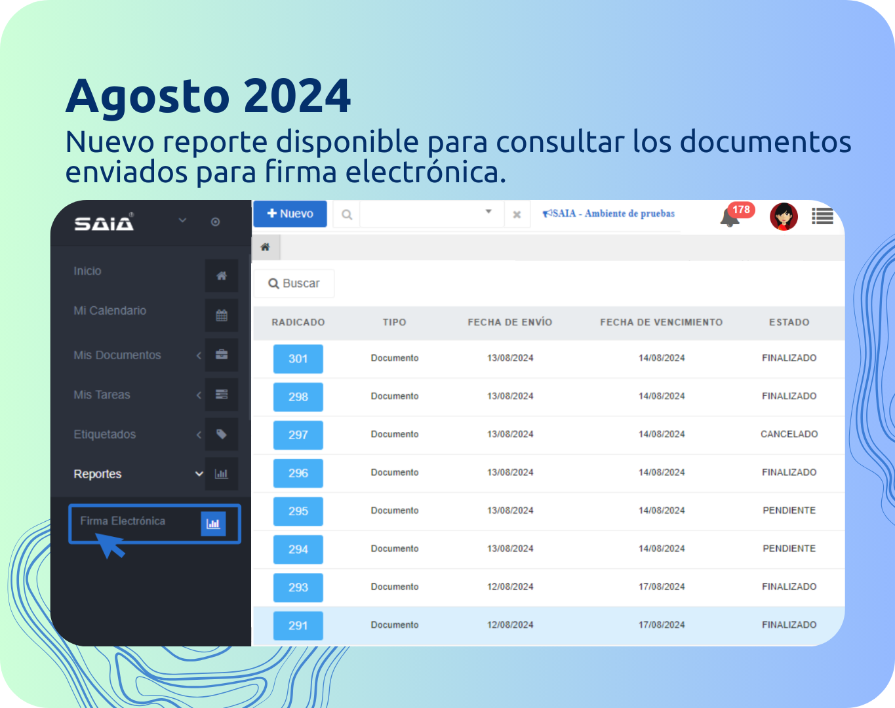Screen dimensions: 895x708
Task: Select Firma Electrónica report item
Action: coord(123,521)
